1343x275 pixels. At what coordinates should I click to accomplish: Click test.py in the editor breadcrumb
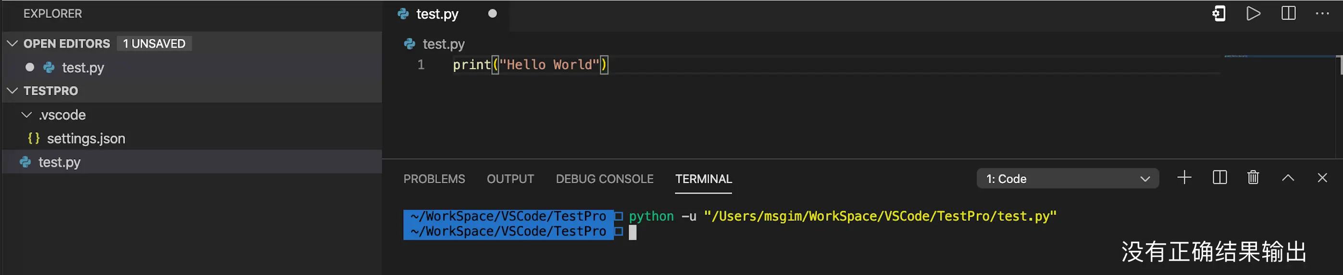click(x=443, y=44)
